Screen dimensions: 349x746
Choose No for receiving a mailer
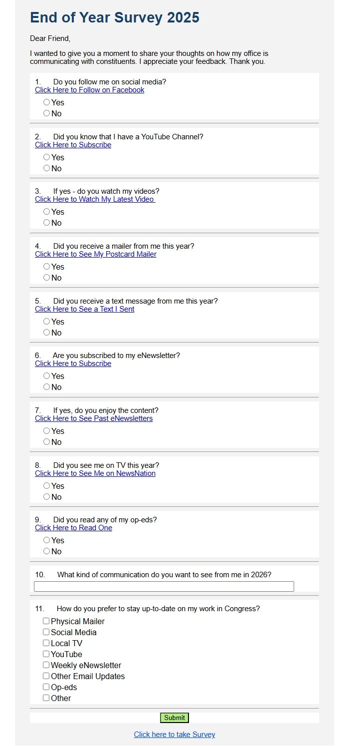click(47, 278)
